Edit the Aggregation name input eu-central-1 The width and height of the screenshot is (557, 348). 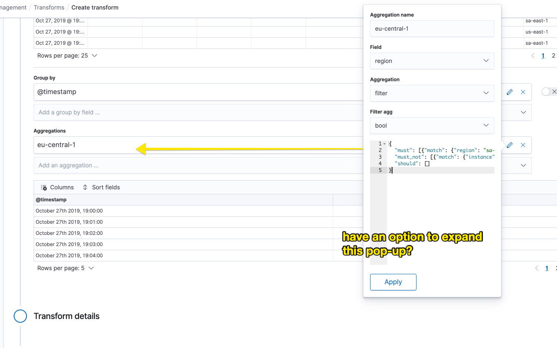[432, 29]
